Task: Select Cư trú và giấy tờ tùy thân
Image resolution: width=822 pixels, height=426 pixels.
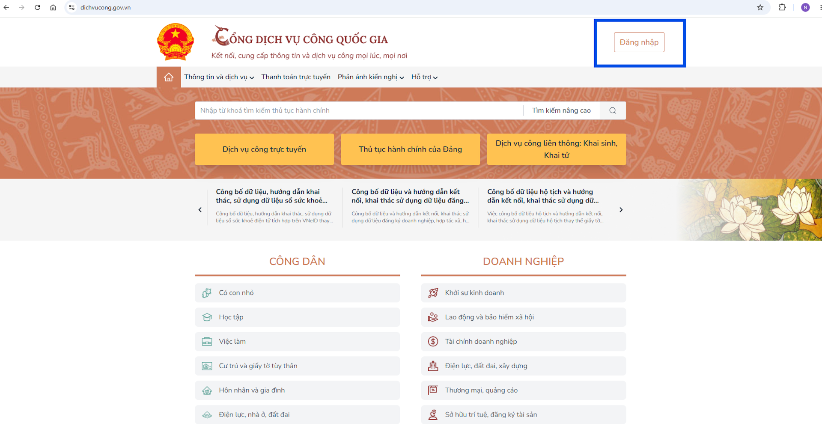Action: click(x=297, y=366)
